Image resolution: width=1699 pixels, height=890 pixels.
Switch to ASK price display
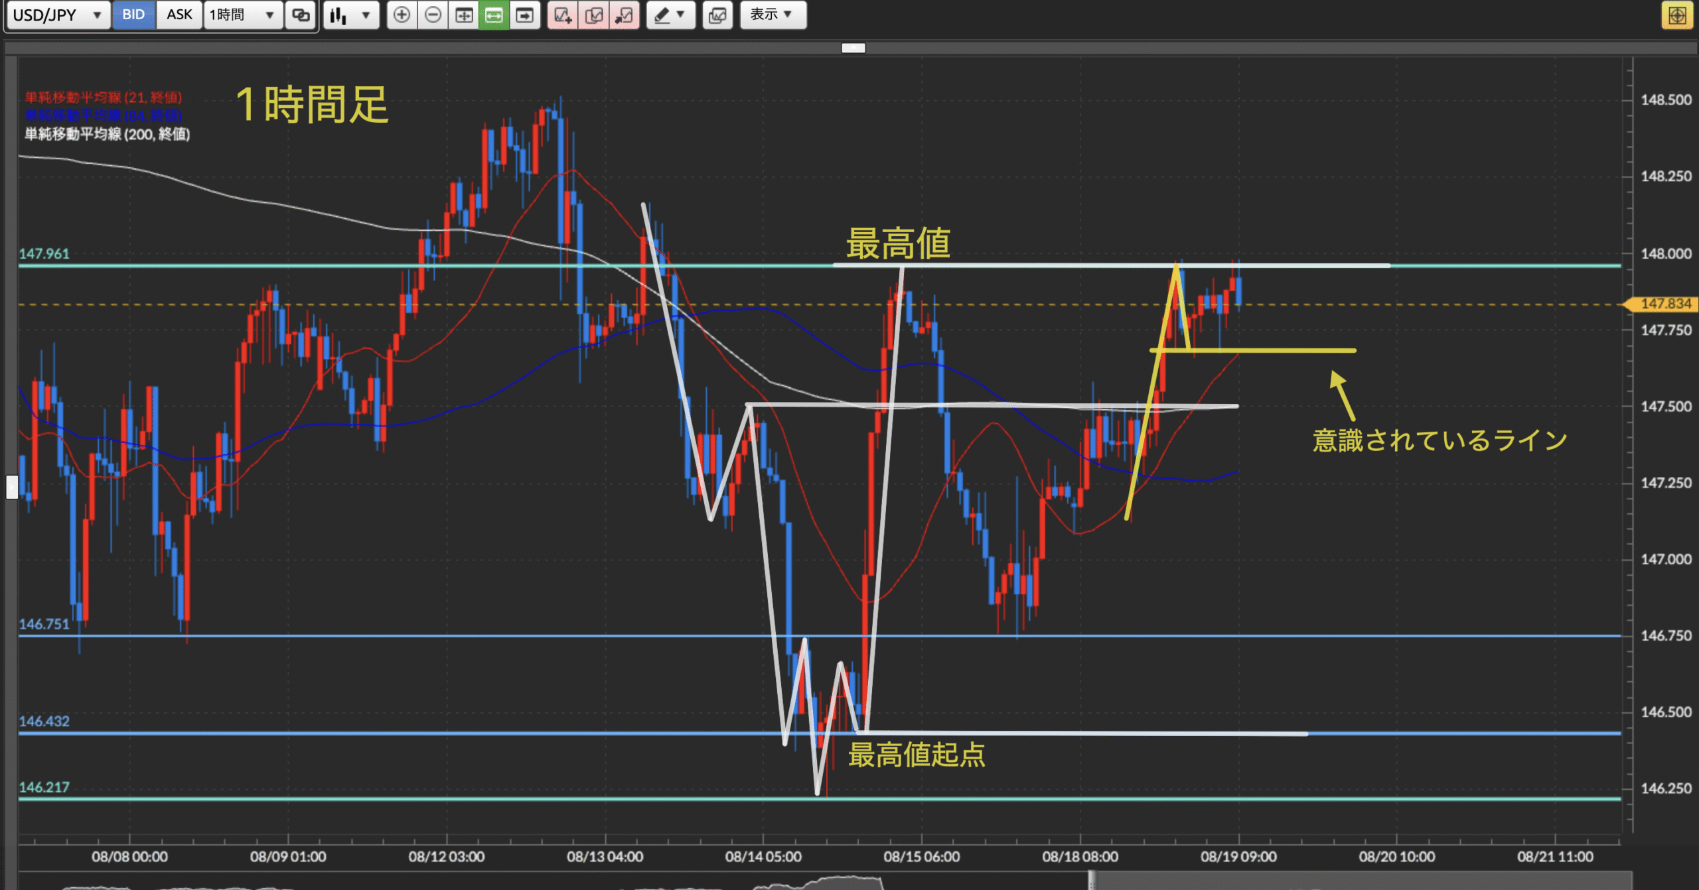(x=179, y=15)
